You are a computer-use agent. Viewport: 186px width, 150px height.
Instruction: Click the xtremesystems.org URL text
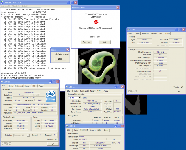point(21,78)
